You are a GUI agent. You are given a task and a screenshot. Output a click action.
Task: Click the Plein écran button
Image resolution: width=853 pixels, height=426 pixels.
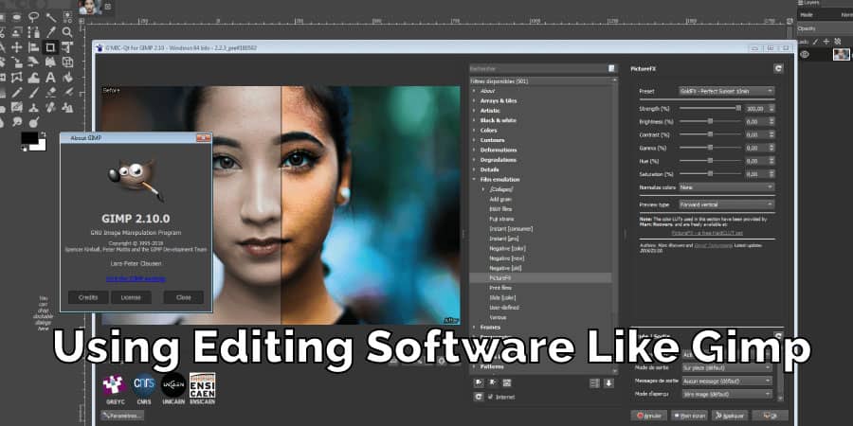689,416
